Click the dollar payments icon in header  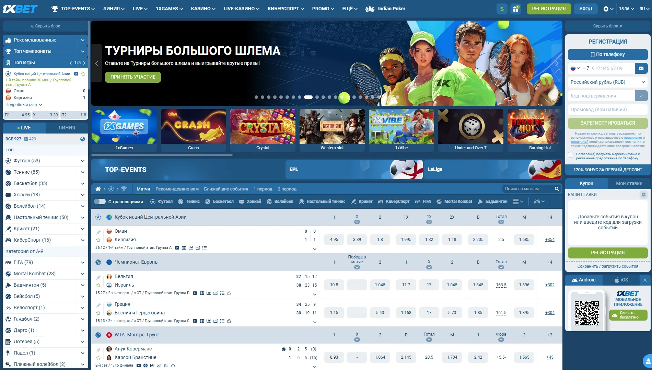pos(502,9)
